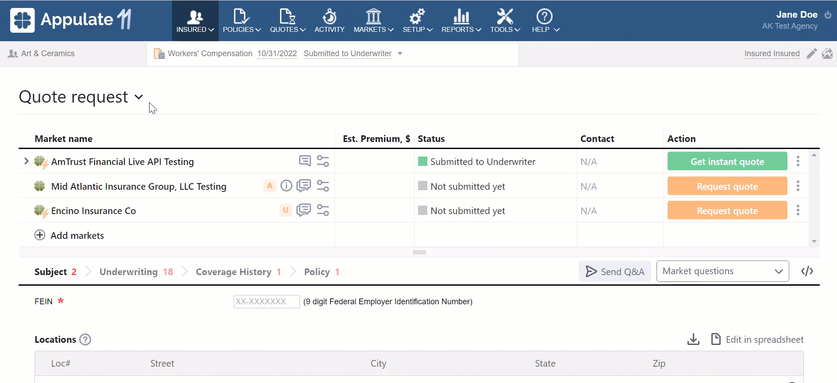Click the U badge for Encino Insurance
Image resolution: width=837 pixels, height=383 pixels.
(286, 210)
